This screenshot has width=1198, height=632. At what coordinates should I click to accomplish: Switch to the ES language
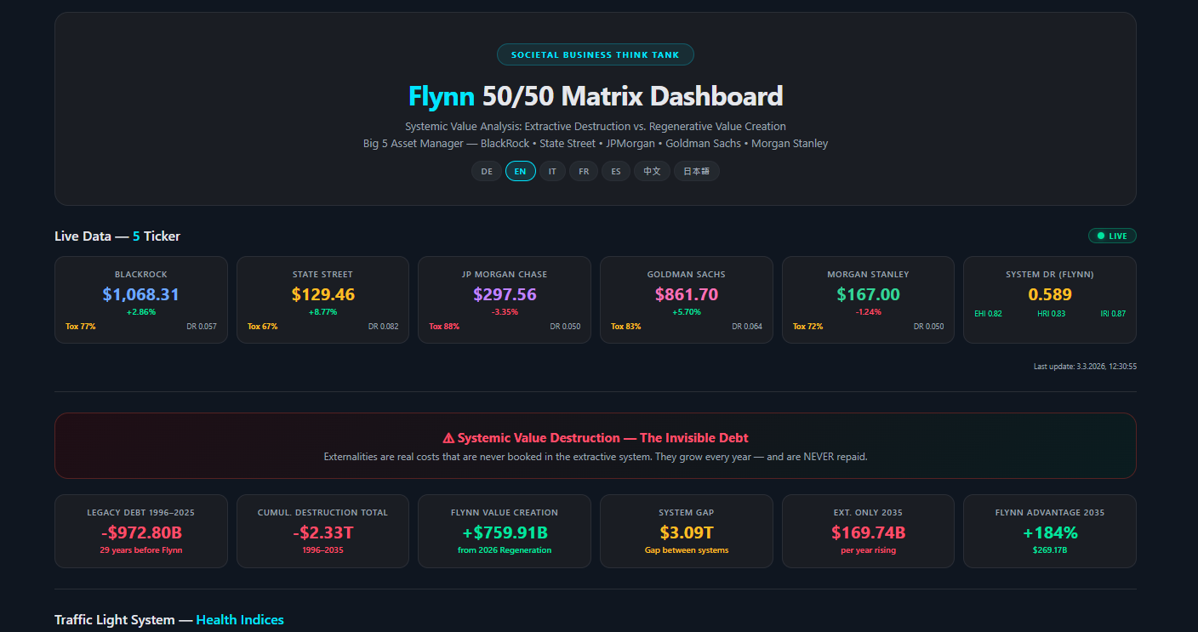tap(616, 171)
